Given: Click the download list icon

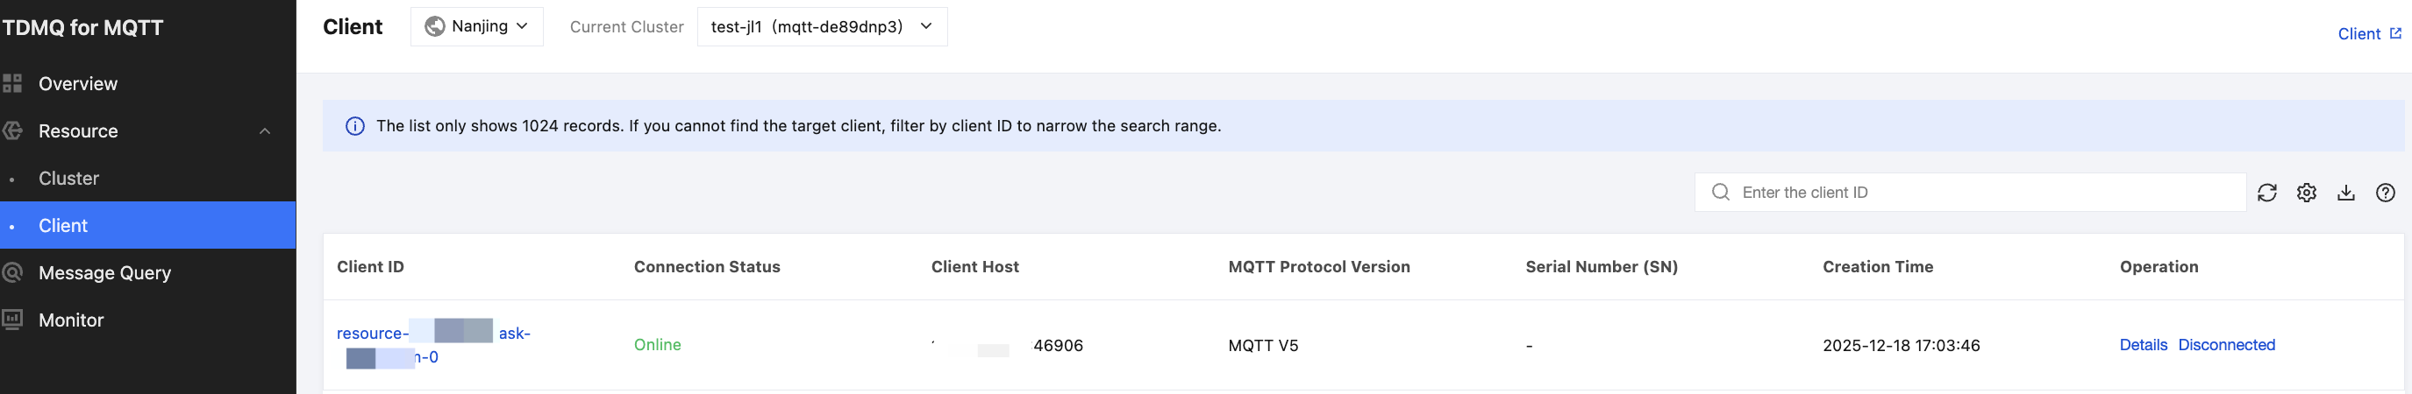Looking at the screenshot, I should tap(2345, 193).
